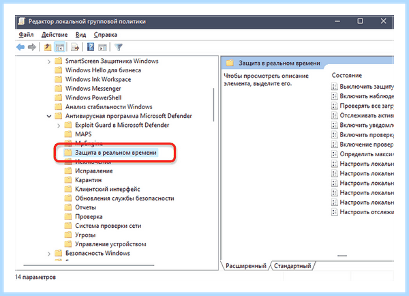
Task: Switch to the Стандартный tab
Action: (292, 266)
